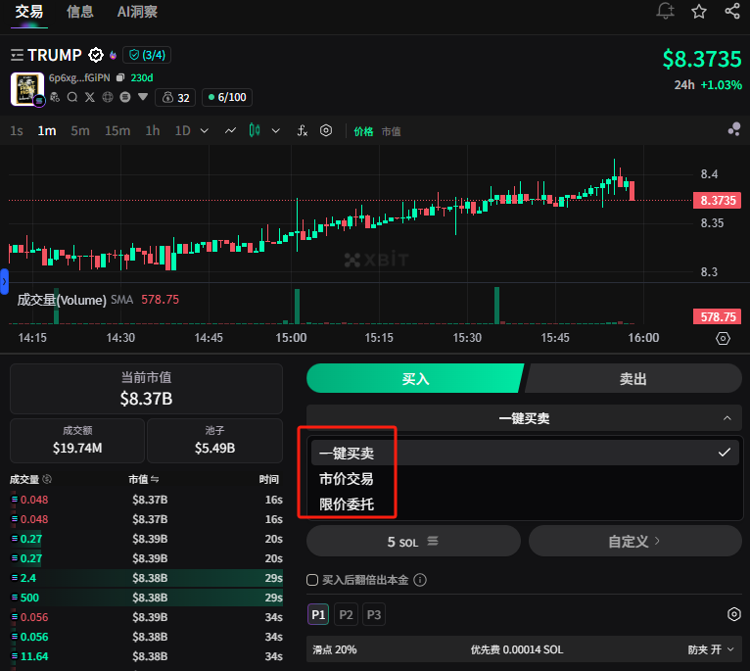The width and height of the screenshot is (750, 671).
Task: Swap the 市值 column toggle arrows
Action: tap(155, 479)
